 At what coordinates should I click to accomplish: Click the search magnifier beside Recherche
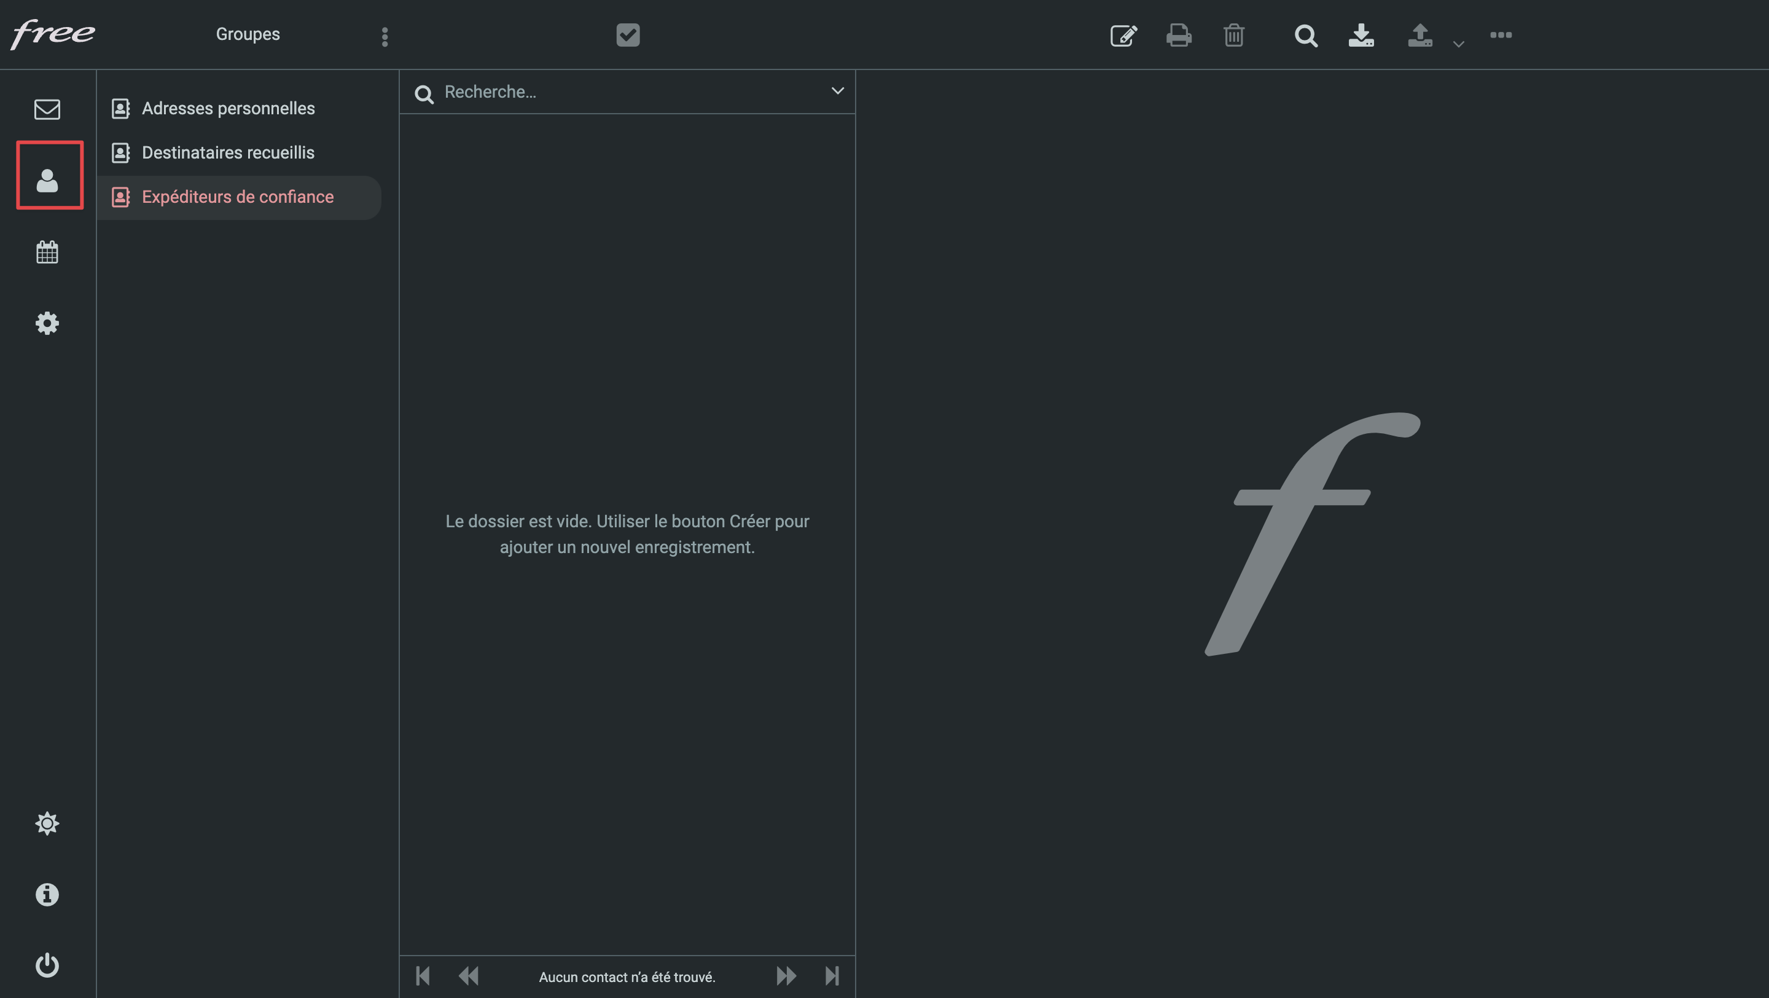pyautogui.click(x=424, y=94)
